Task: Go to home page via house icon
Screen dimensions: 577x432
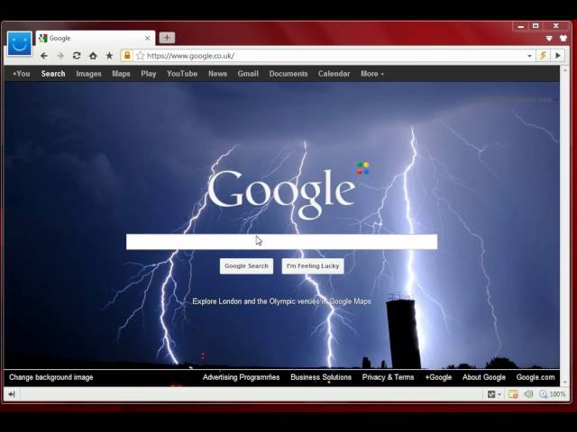Action: (x=93, y=56)
